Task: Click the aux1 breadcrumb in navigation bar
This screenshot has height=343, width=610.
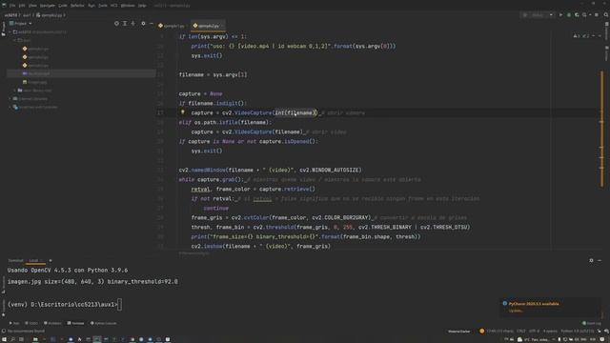Action: click(x=27, y=15)
